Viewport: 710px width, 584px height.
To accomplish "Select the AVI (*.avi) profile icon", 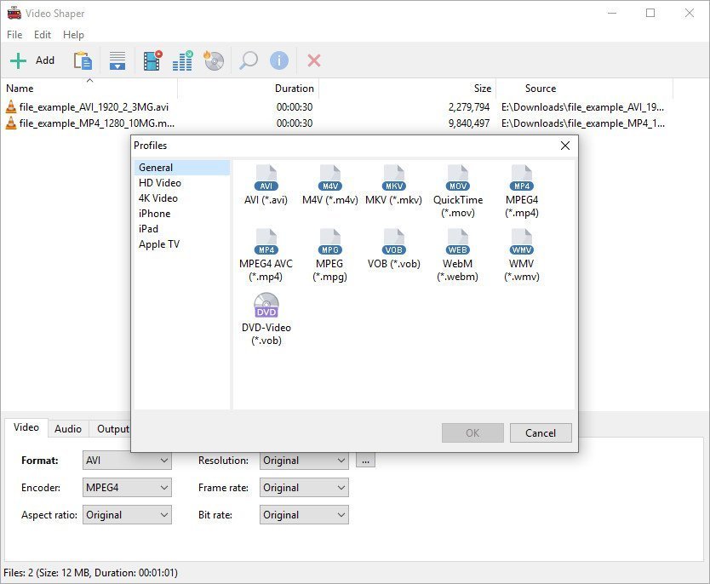I will point(266,179).
